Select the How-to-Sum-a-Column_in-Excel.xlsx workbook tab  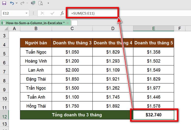pyautogui.click(x=35, y=23)
